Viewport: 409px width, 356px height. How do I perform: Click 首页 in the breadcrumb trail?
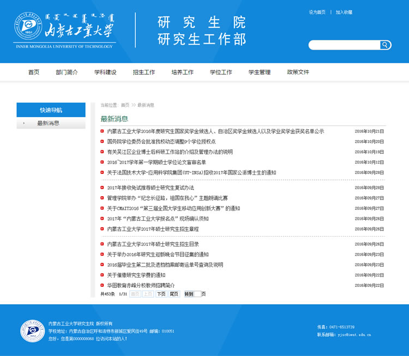(x=125, y=105)
